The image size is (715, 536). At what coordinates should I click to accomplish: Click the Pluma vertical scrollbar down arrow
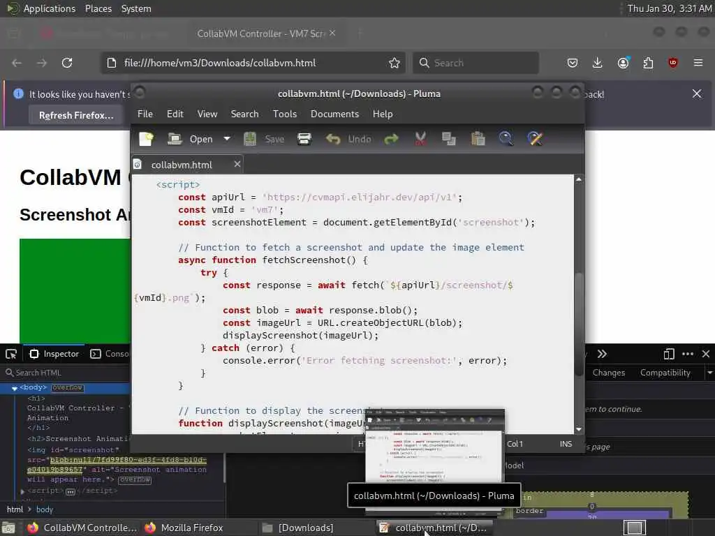579,429
